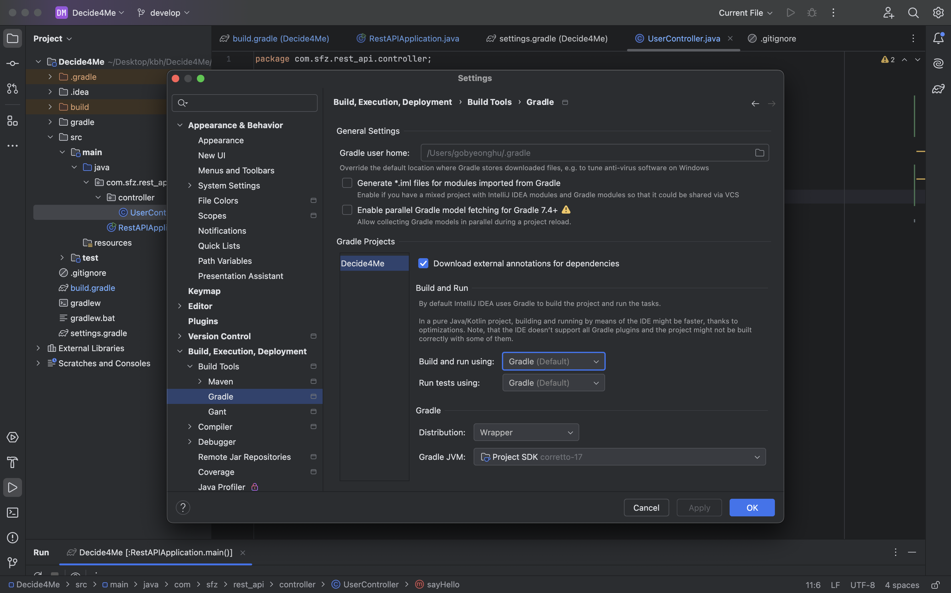
Task: Click Build Tools in Settings breadcrumb
Action: (489, 102)
